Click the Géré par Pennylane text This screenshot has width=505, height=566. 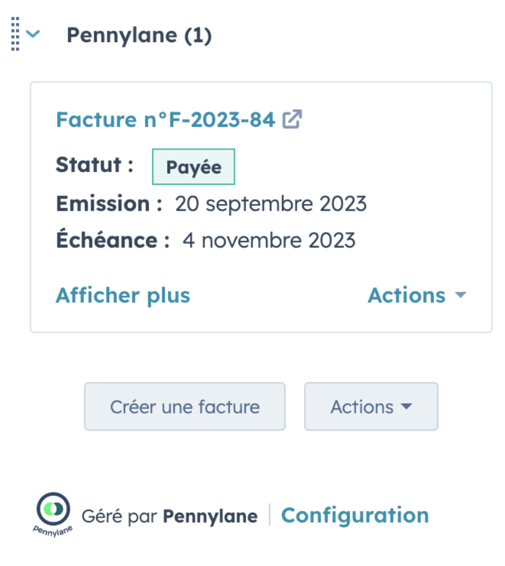click(169, 516)
